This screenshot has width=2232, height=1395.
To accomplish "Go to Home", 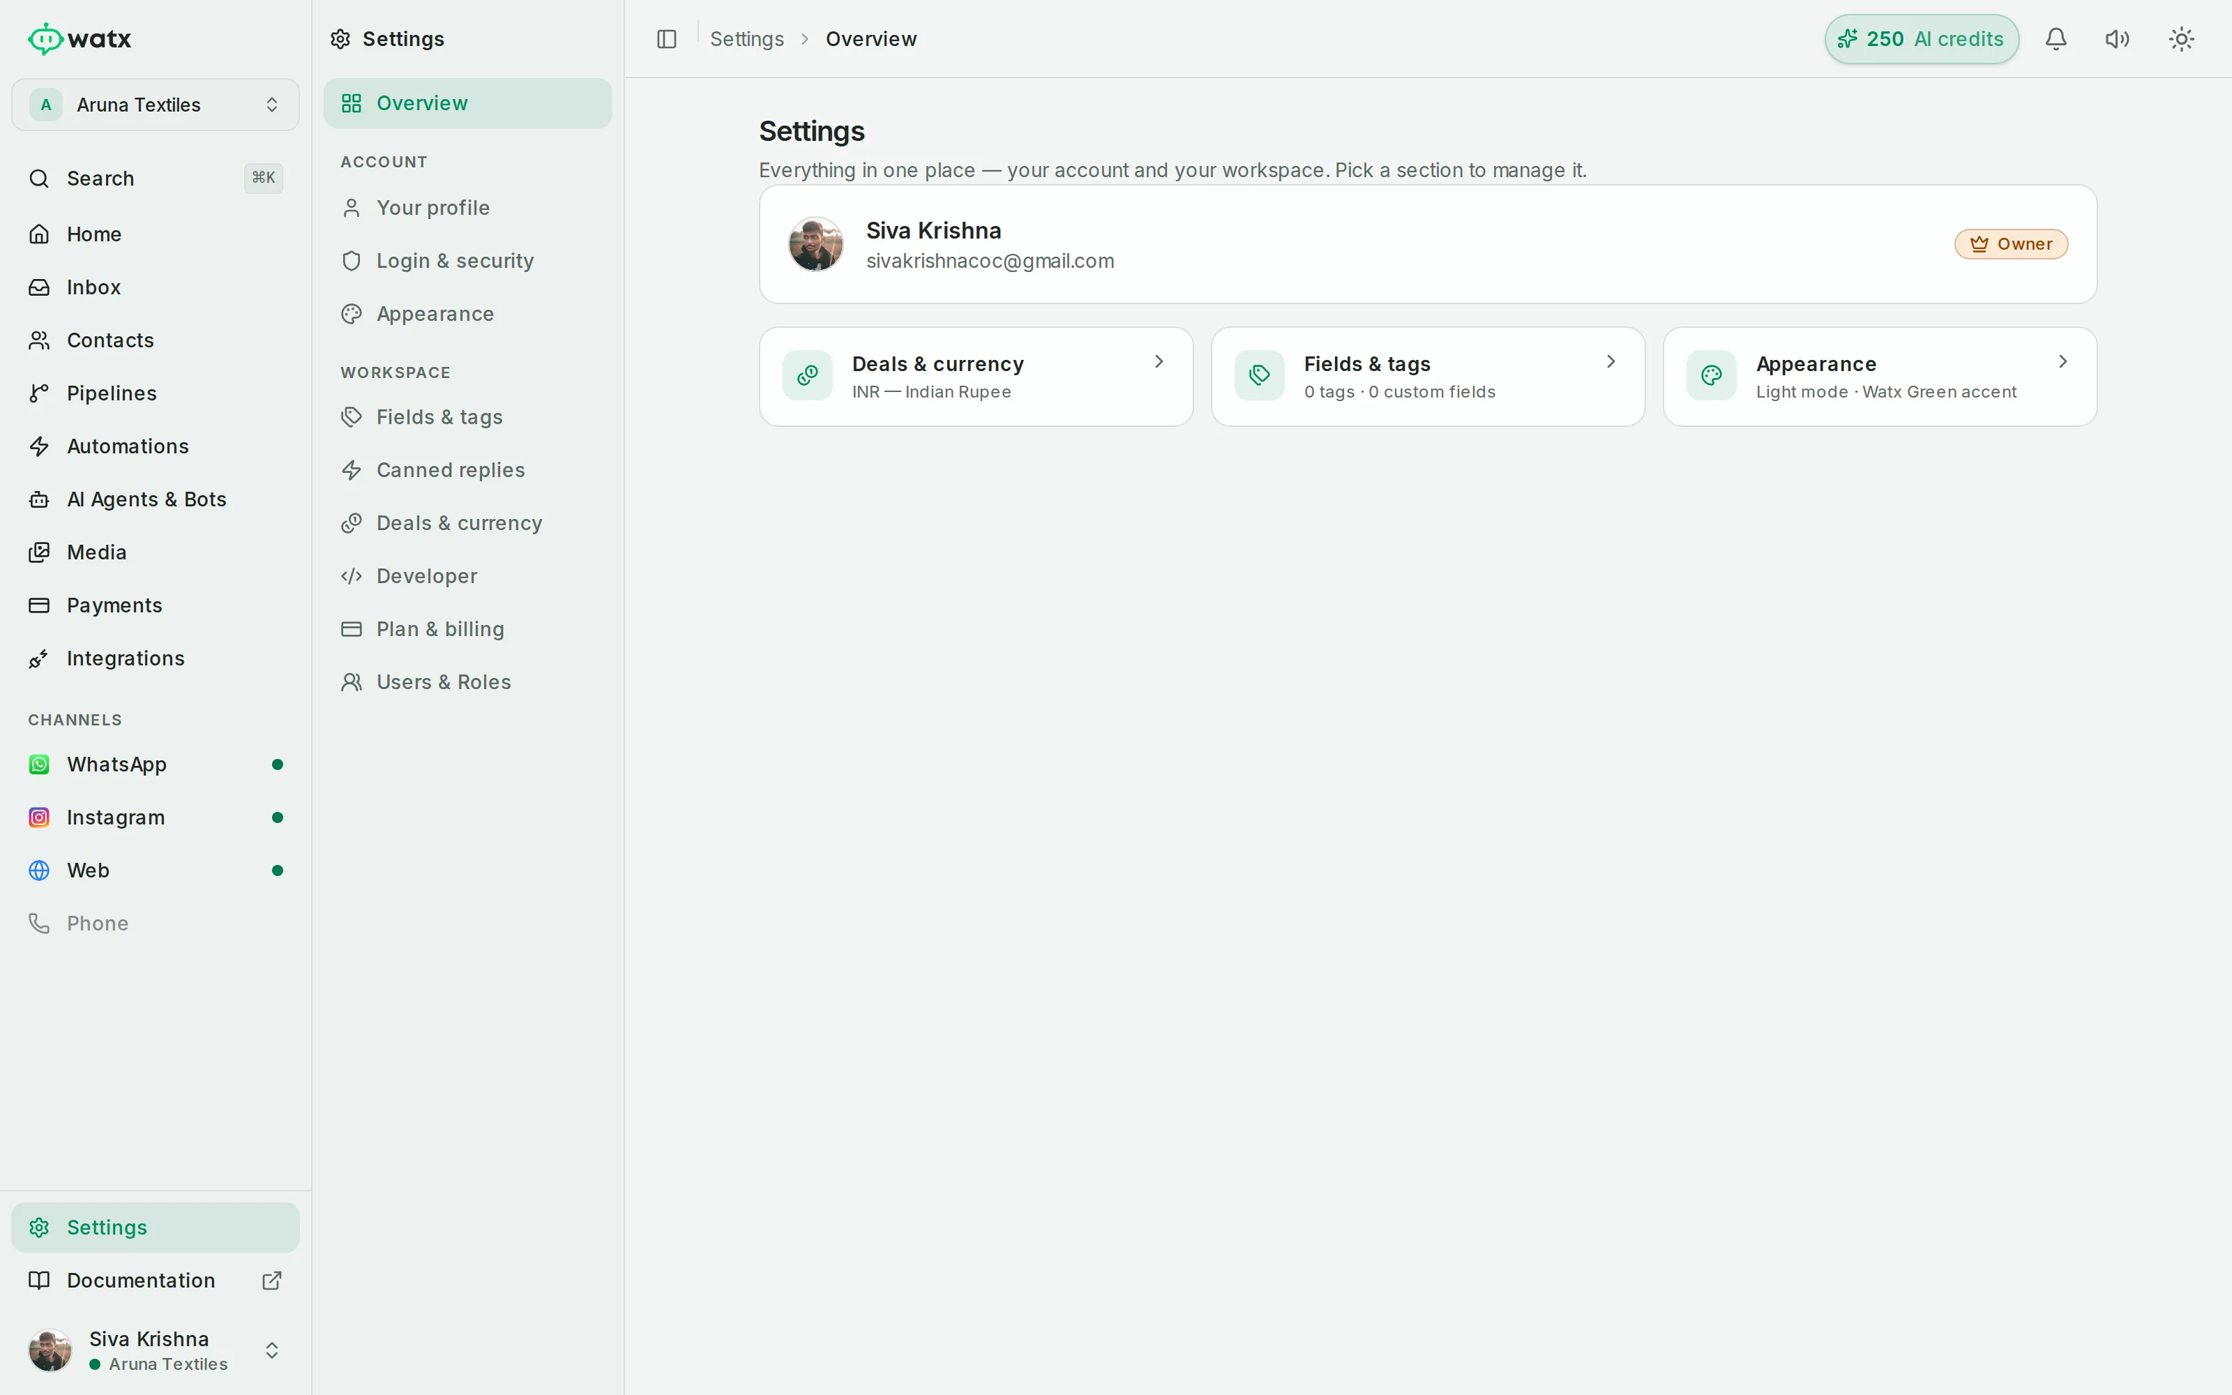I will (x=155, y=234).
